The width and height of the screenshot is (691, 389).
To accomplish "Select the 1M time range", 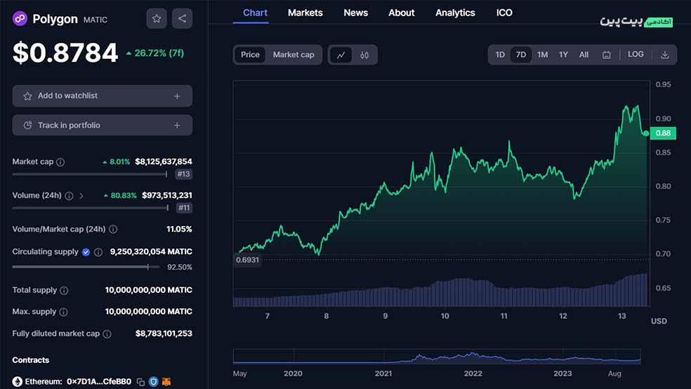I will click(543, 55).
